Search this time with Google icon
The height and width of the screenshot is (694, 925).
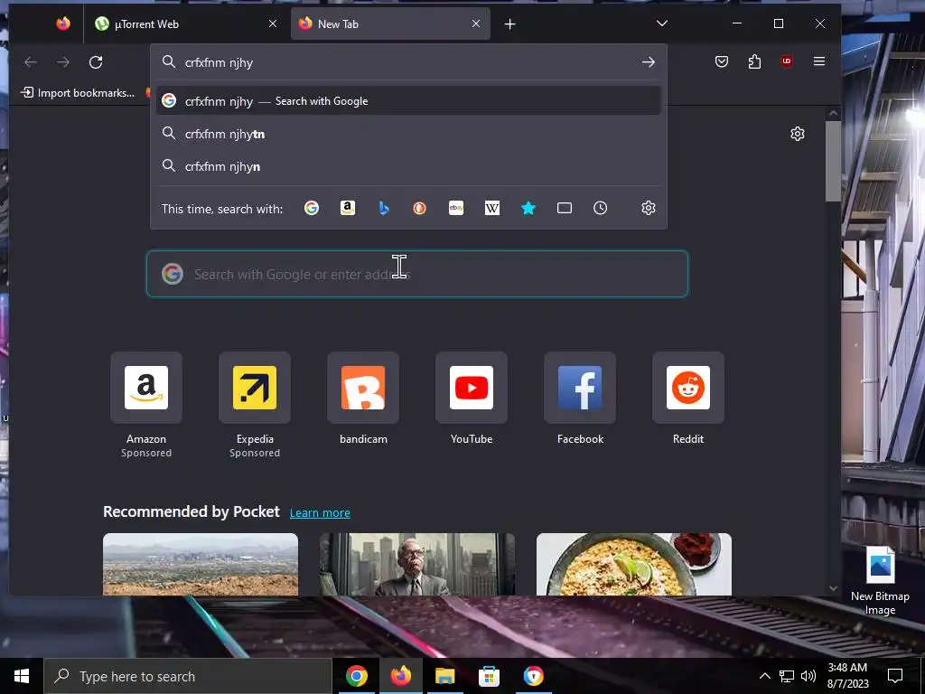click(x=312, y=208)
